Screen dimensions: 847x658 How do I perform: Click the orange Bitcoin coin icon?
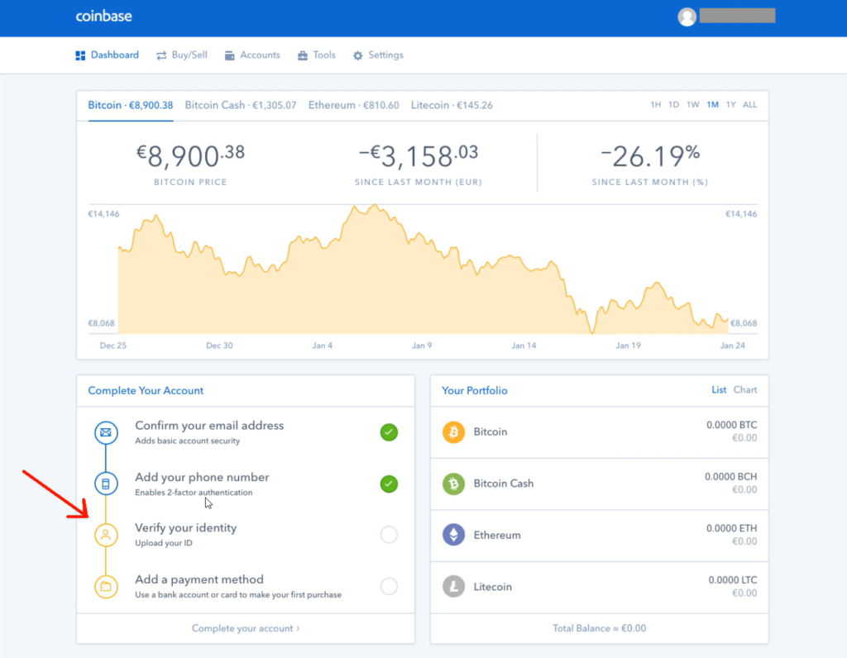pyautogui.click(x=454, y=432)
